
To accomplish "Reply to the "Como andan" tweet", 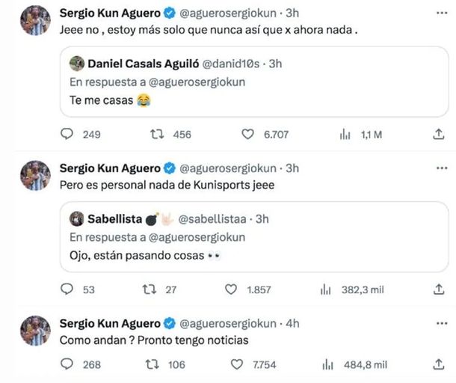I will [67, 364].
